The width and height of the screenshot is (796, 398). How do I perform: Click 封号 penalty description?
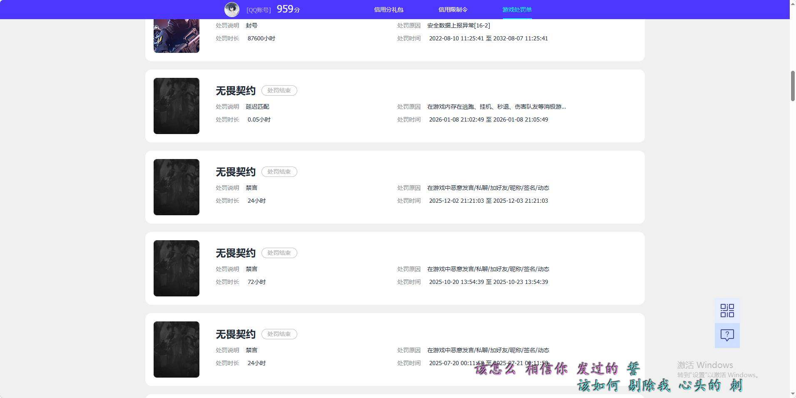tap(251, 25)
